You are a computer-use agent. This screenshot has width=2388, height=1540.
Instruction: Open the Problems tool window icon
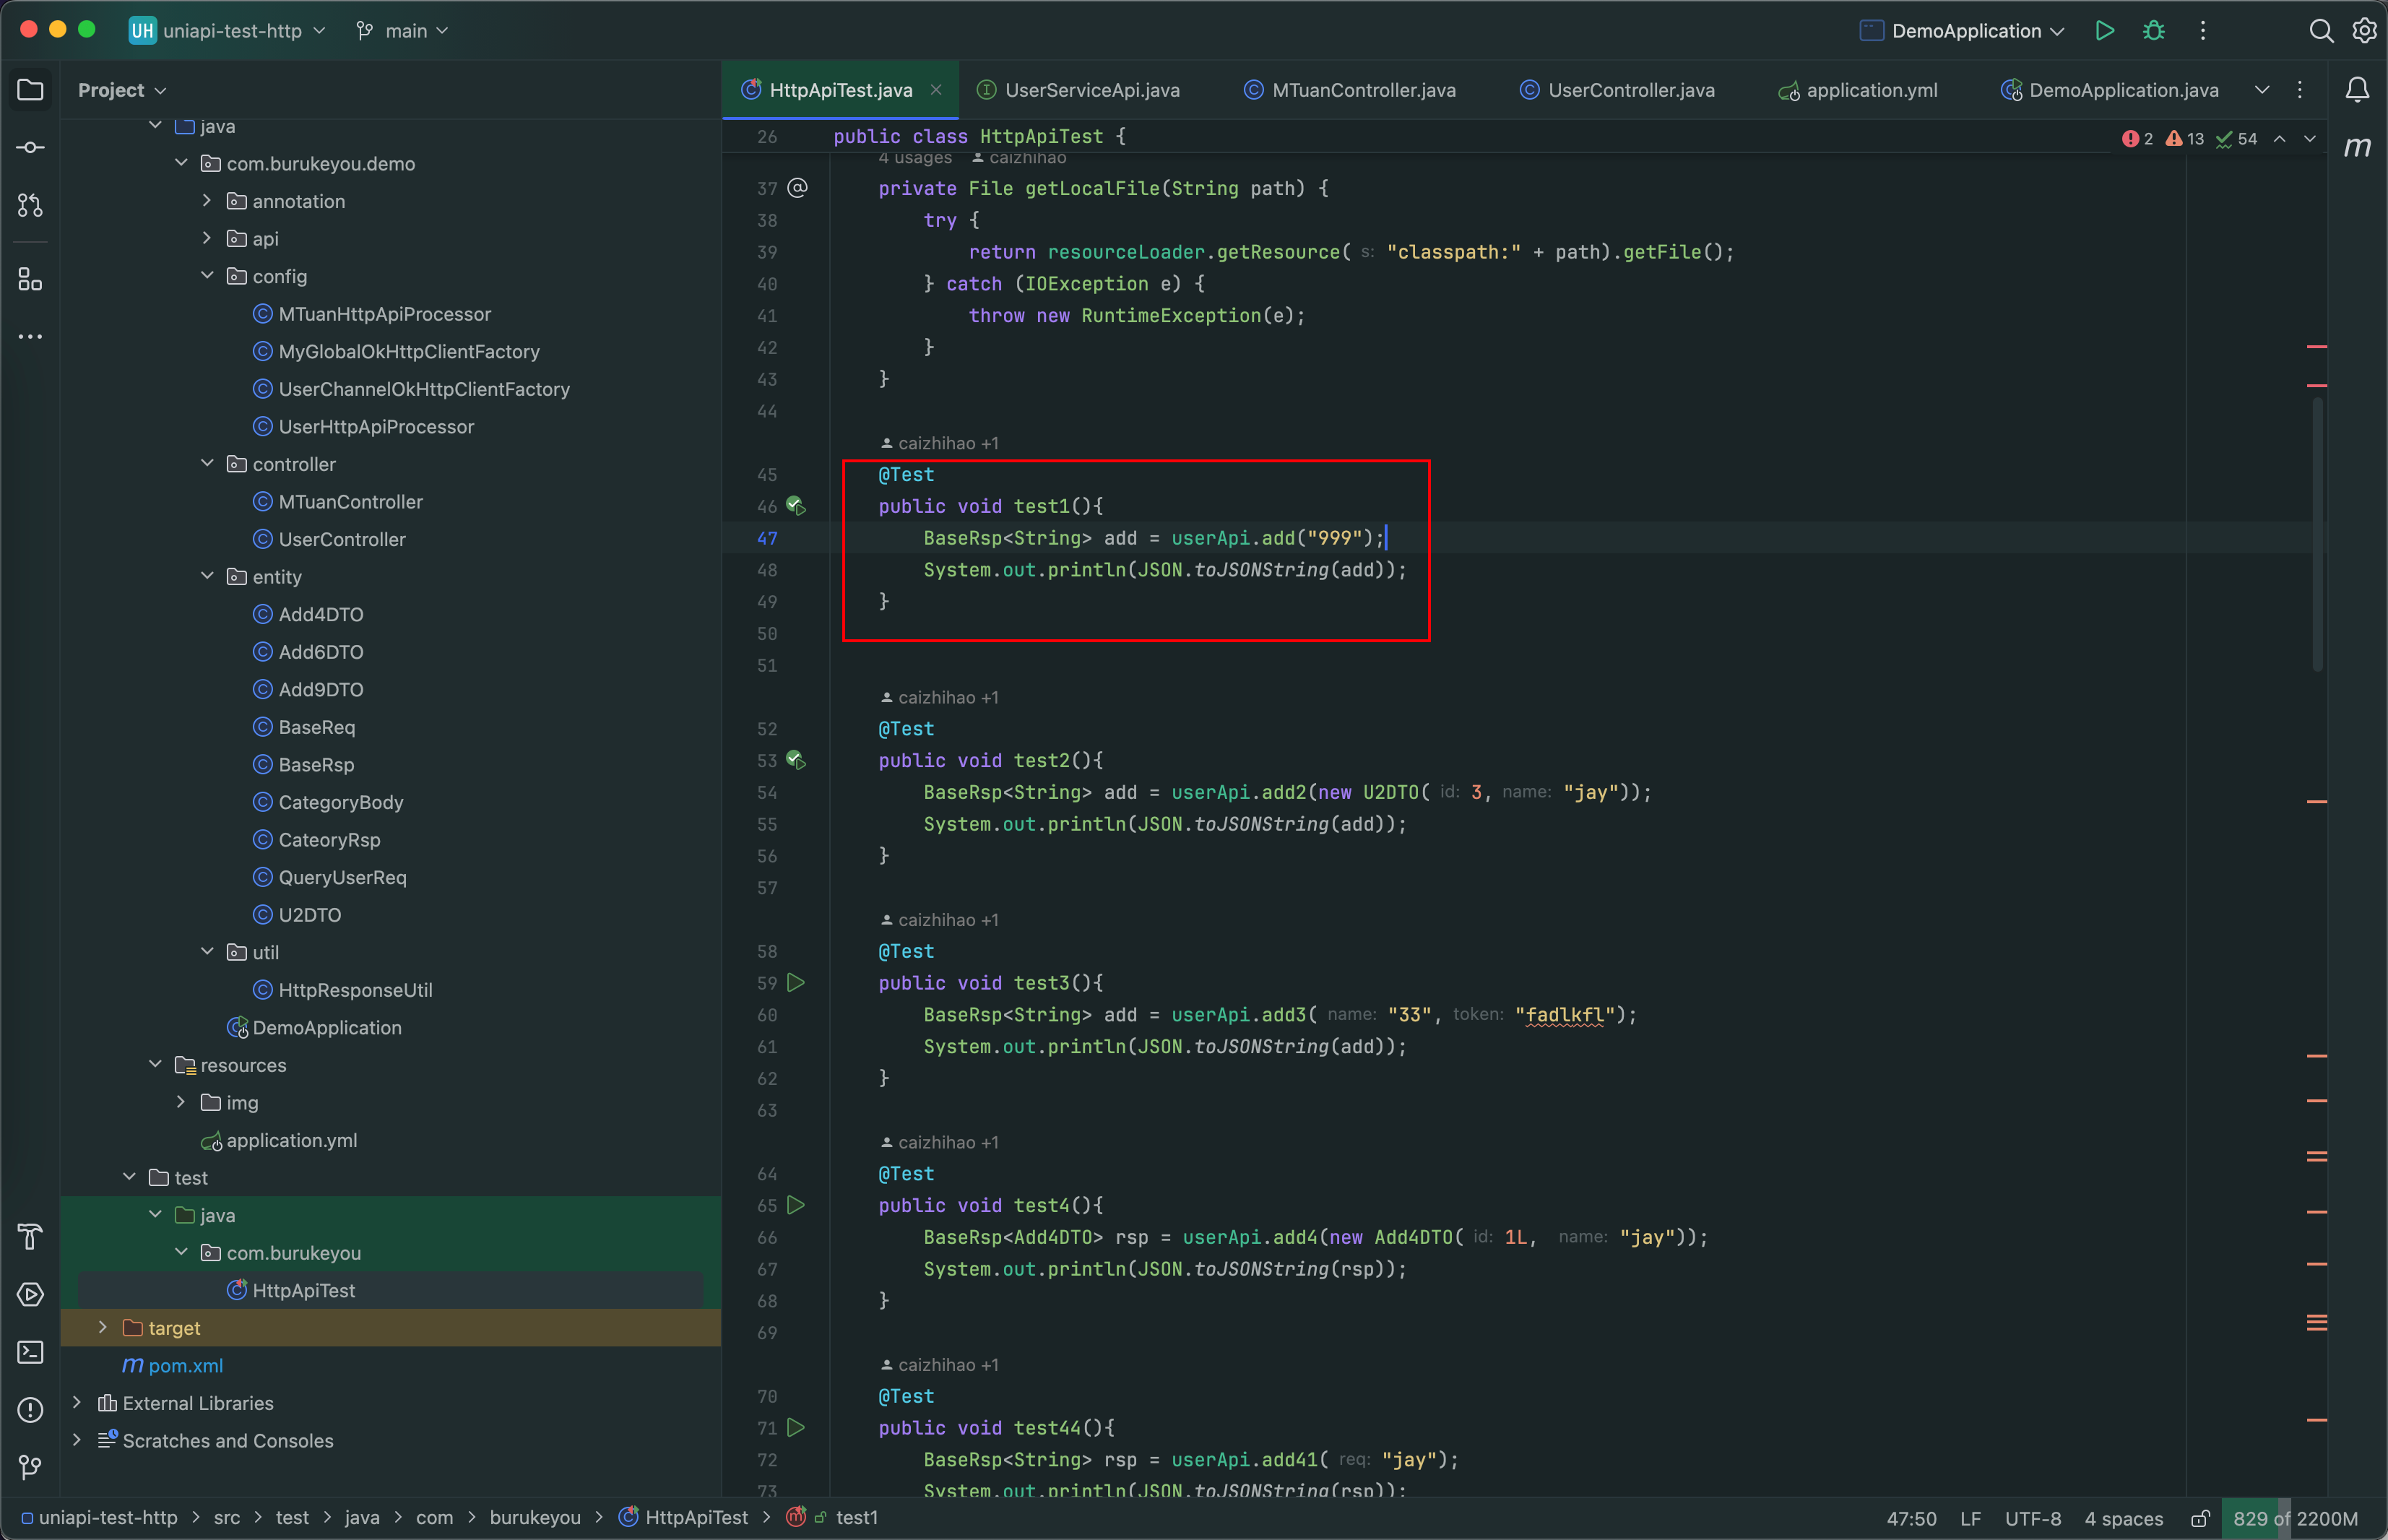click(30, 1410)
